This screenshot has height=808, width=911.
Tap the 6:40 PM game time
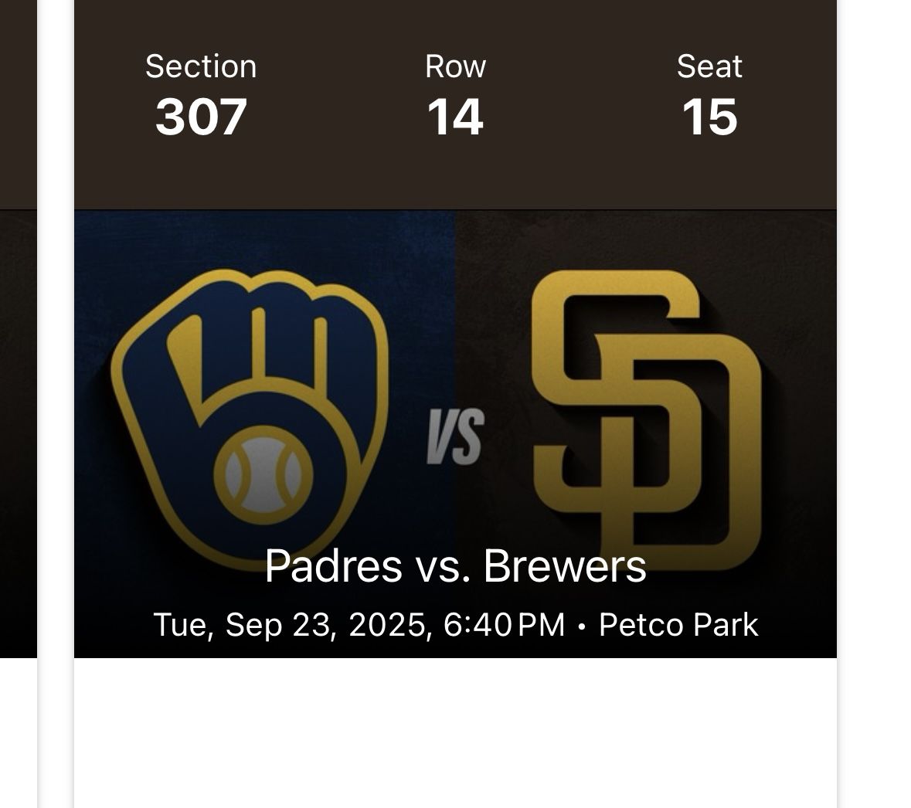(505, 624)
